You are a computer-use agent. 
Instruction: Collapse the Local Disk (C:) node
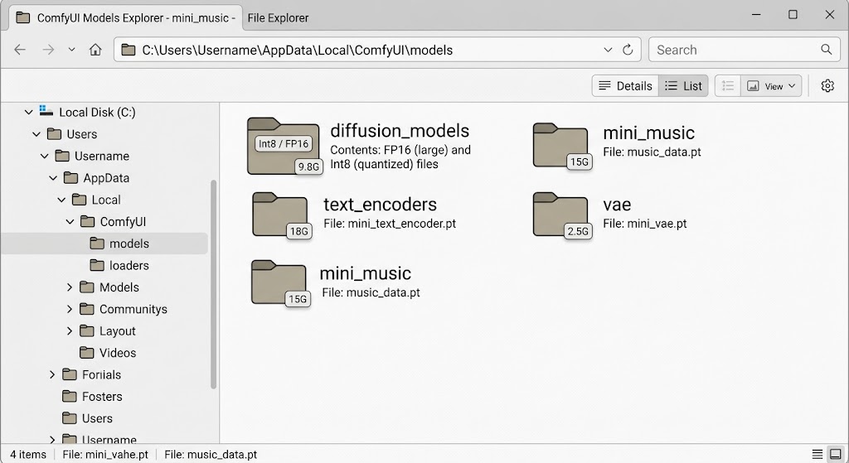[28, 113]
